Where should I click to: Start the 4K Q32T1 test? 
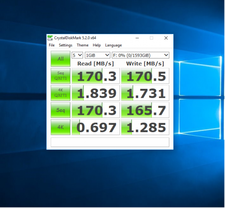[60, 93]
